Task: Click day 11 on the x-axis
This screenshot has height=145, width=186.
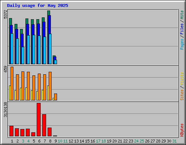Action: [x=65, y=141]
